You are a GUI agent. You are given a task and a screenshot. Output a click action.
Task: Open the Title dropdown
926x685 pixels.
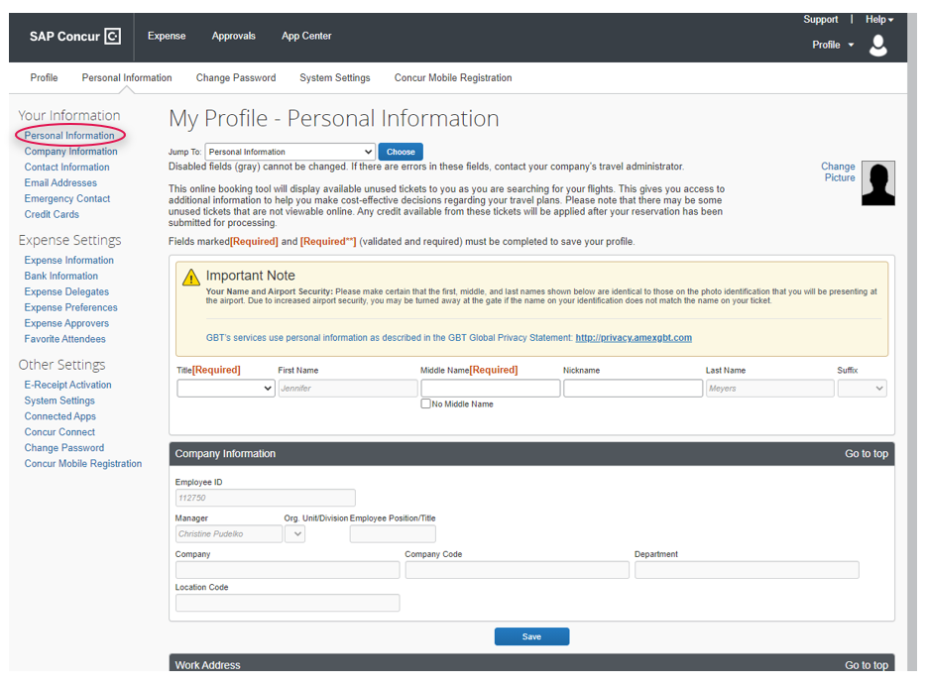coord(225,388)
